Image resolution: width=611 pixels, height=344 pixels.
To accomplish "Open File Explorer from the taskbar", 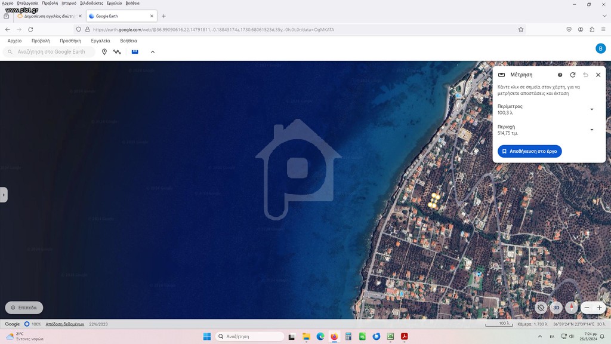I will pyautogui.click(x=306, y=336).
